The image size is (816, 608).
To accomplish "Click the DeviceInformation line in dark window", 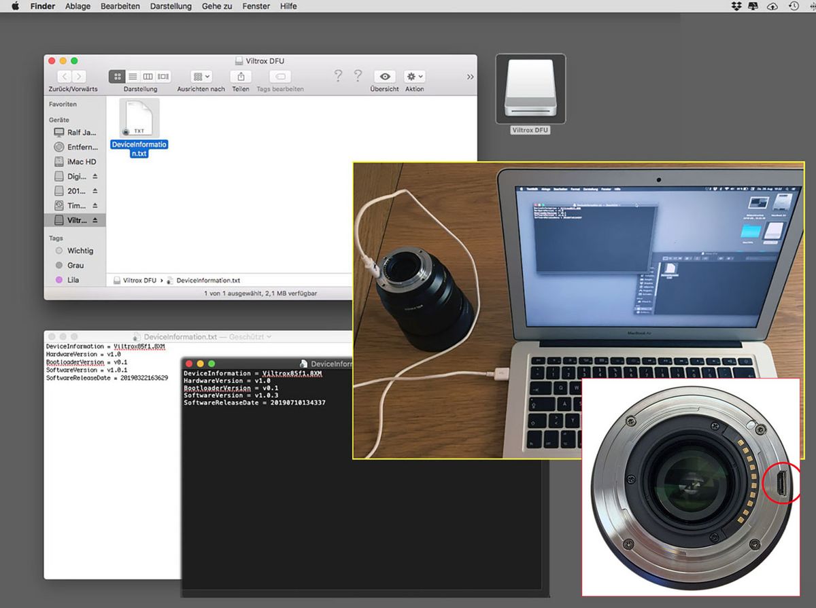I will tap(252, 373).
